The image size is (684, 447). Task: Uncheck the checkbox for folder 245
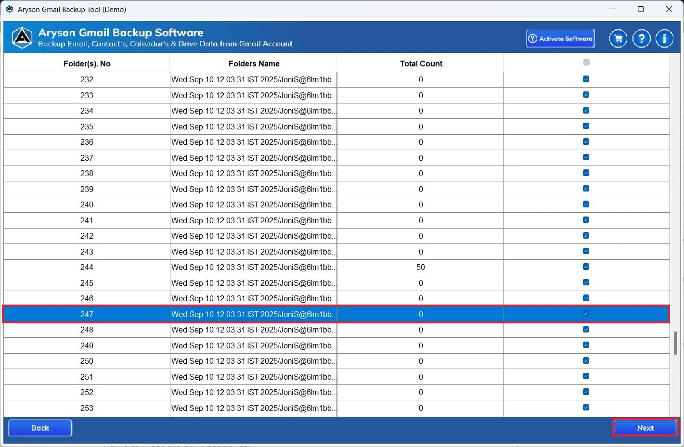coord(586,282)
